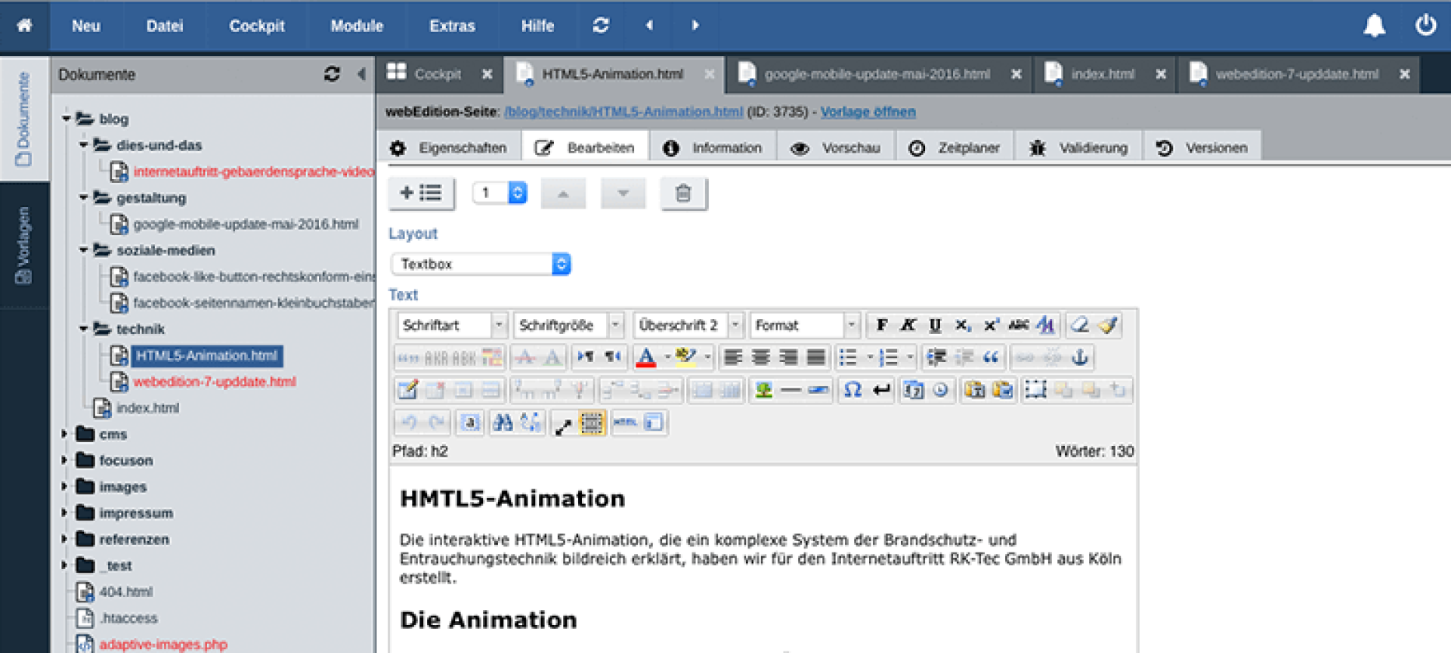The height and width of the screenshot is (653, 1451).
Task: Toggle italic text formatting
Action: click(908, 325)
